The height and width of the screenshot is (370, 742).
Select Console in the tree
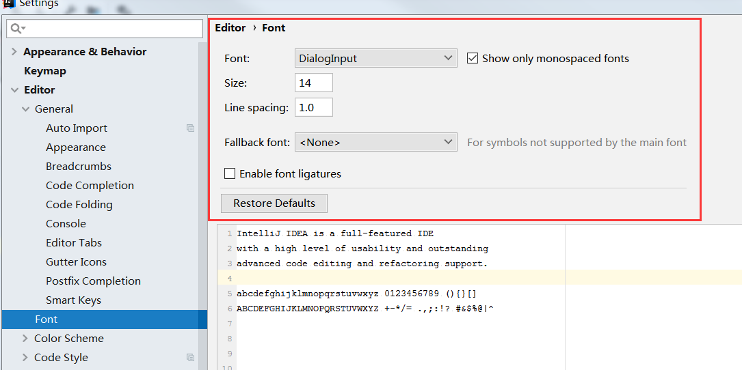click(x=66, y=223)
